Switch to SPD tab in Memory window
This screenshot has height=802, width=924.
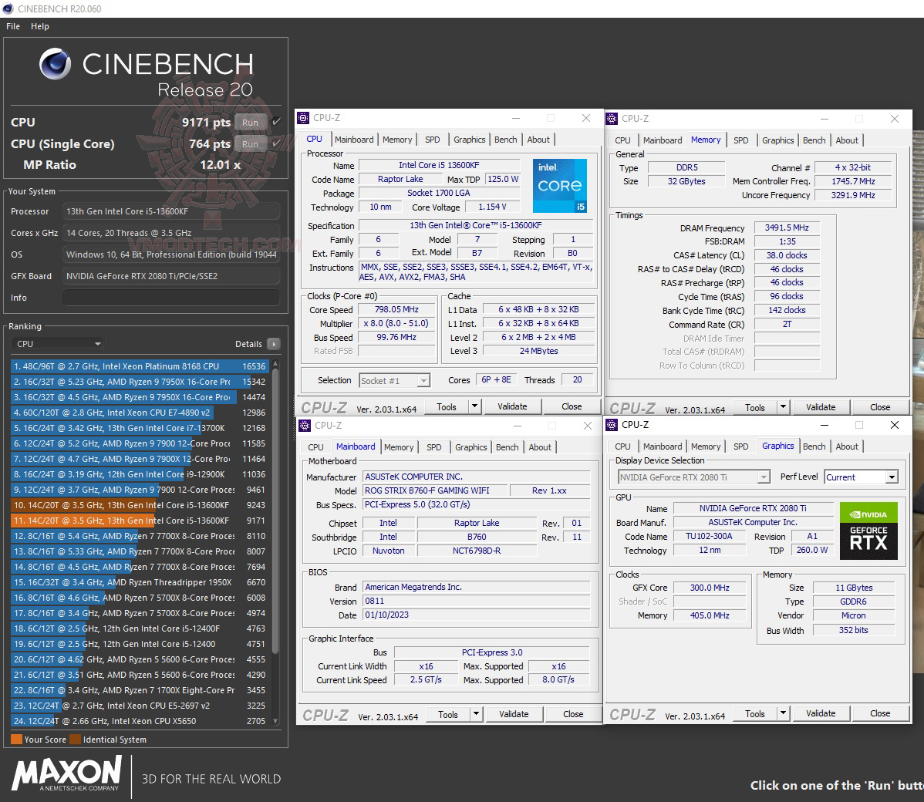(740, 140)
